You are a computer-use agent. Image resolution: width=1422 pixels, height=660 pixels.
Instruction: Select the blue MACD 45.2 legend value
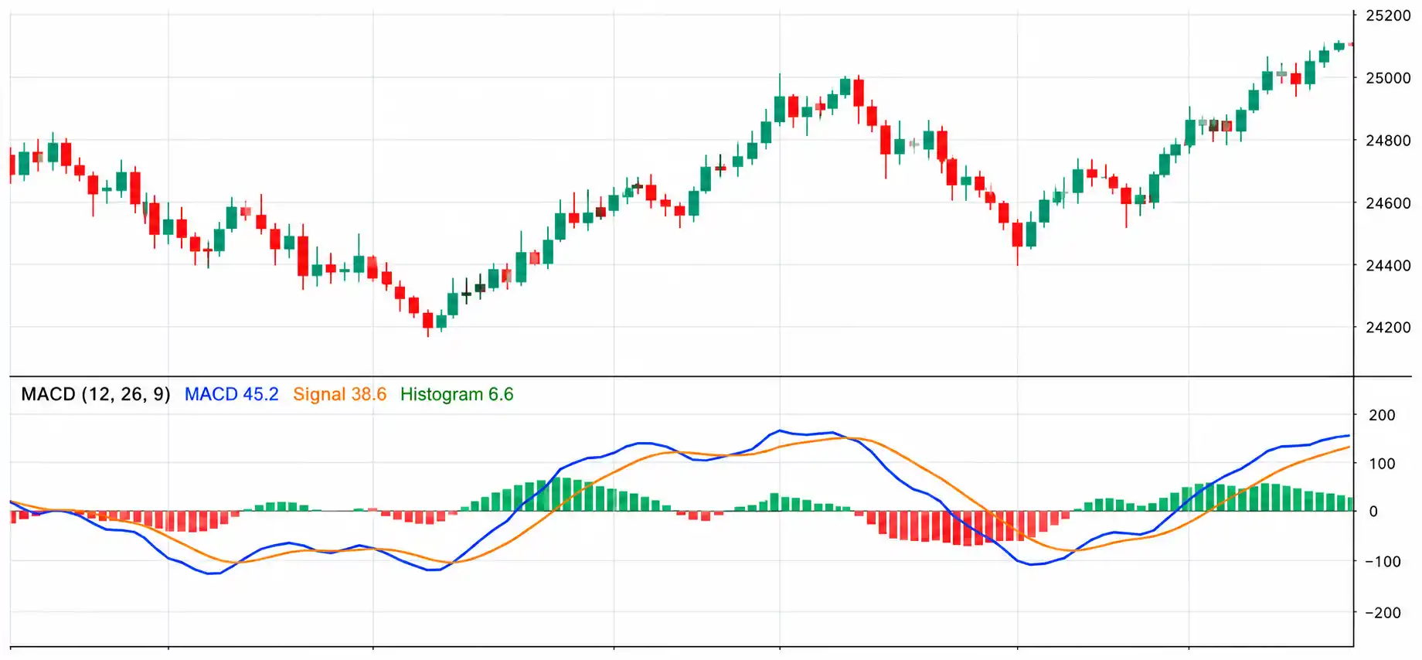pyautogui.click(x=231, y=394)
